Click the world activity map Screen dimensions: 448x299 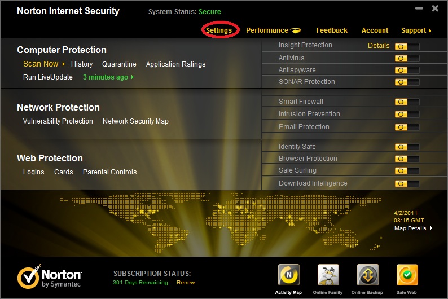point(221,223)
